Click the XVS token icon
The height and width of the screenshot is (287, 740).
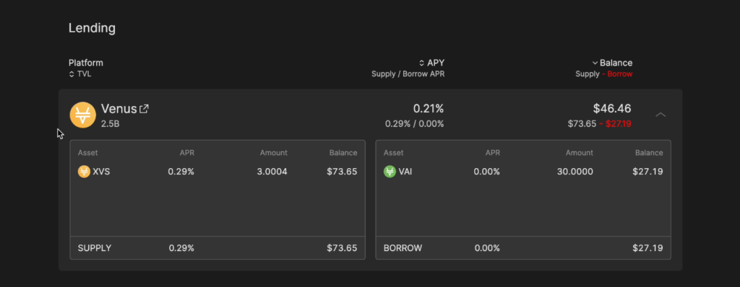84,172
